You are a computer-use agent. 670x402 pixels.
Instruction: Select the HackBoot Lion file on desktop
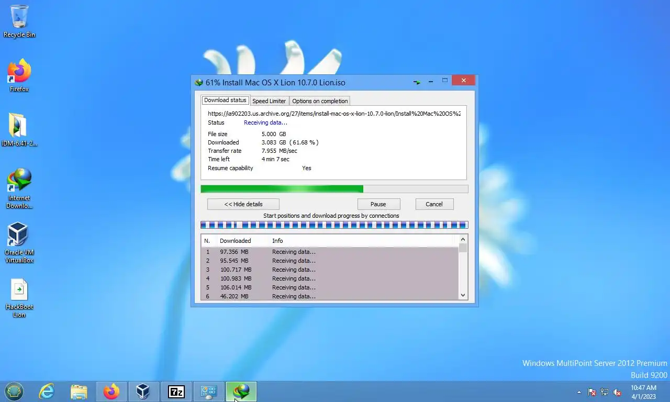click(x=19, y=298)
